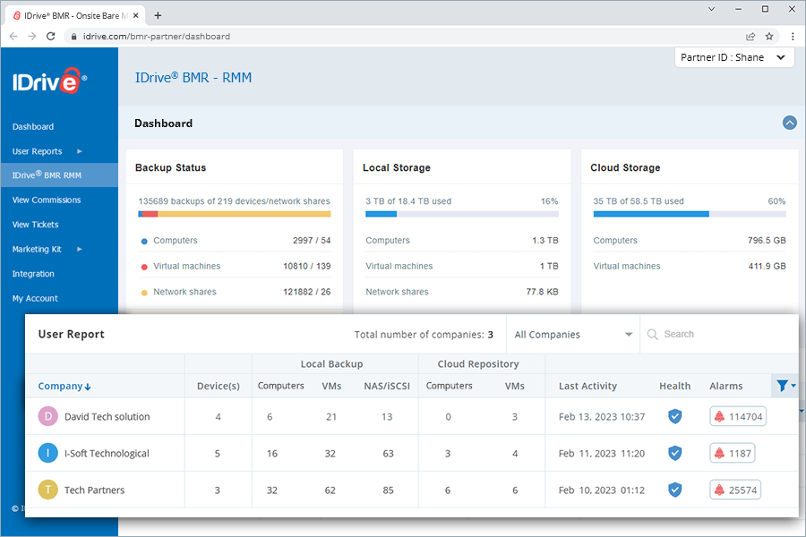
Task: Click the IDrive BMR - RMM page title
Action: [193, 78]
